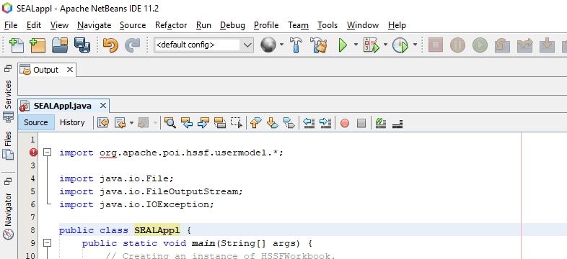Click the SEALAppl class name in code
This screenshot has width=567, height=259.
coord(157,230)
